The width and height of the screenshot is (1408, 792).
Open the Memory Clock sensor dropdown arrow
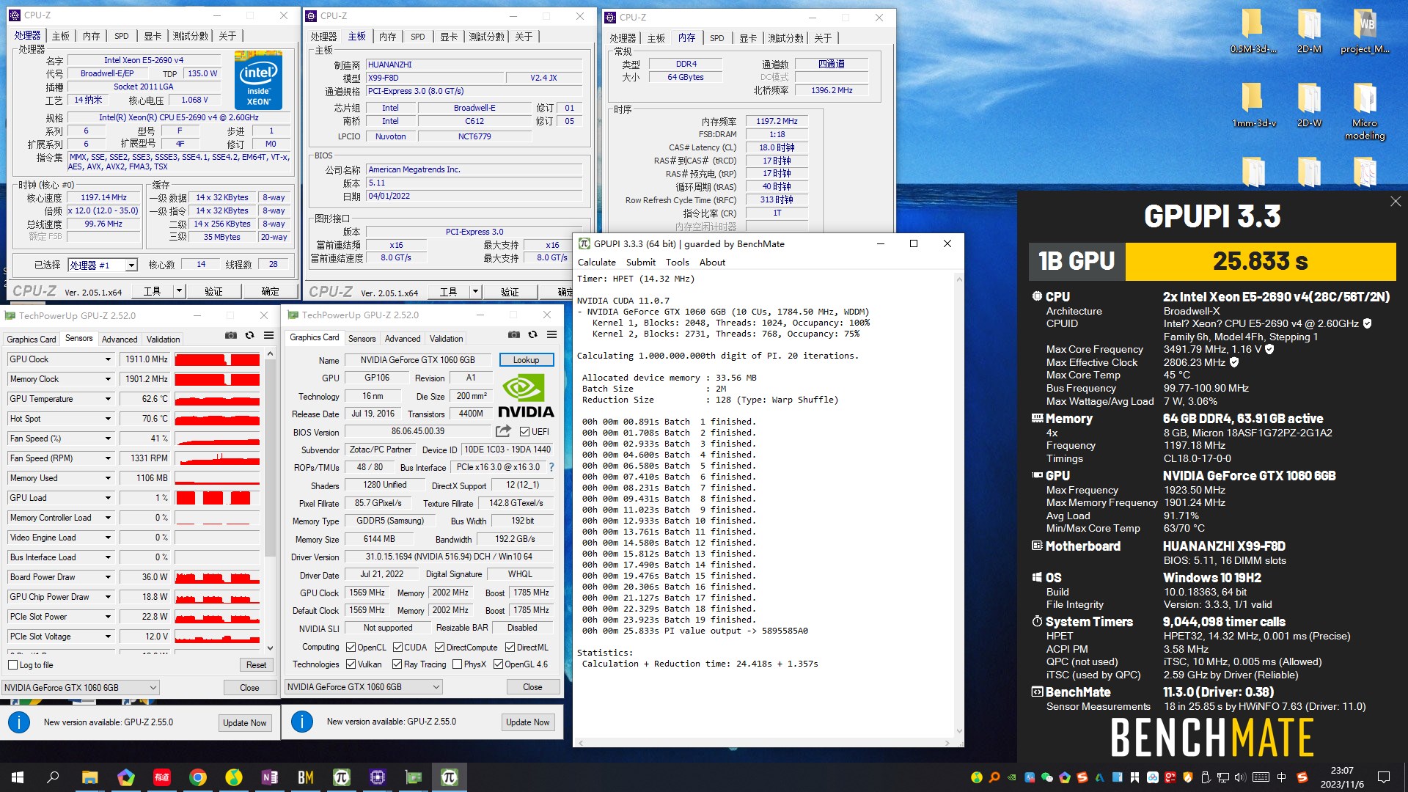tap(108, 379)
